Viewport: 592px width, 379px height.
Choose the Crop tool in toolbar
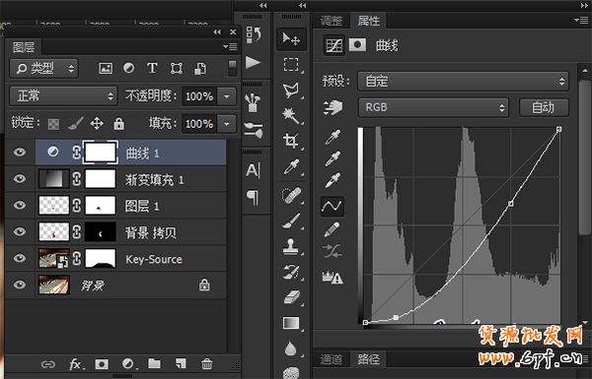291,141
